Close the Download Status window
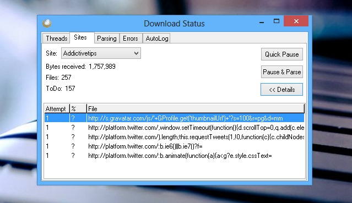The width and height of the screenshot is (352, 203). click(x=296, y=21)
